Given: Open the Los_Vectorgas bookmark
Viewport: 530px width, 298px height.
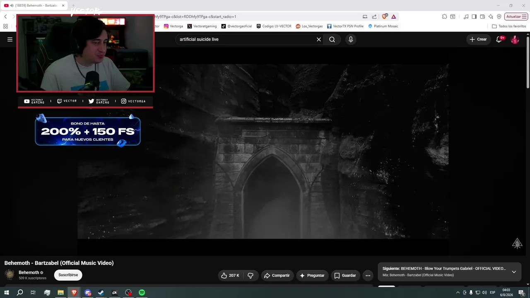Looking at the screenshot, I should [309, 26].
